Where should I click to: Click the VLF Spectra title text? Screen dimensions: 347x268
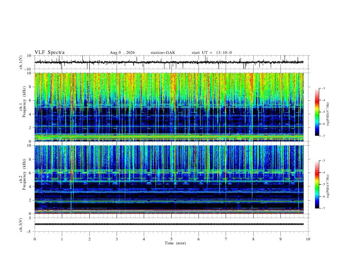click(50, 53)
